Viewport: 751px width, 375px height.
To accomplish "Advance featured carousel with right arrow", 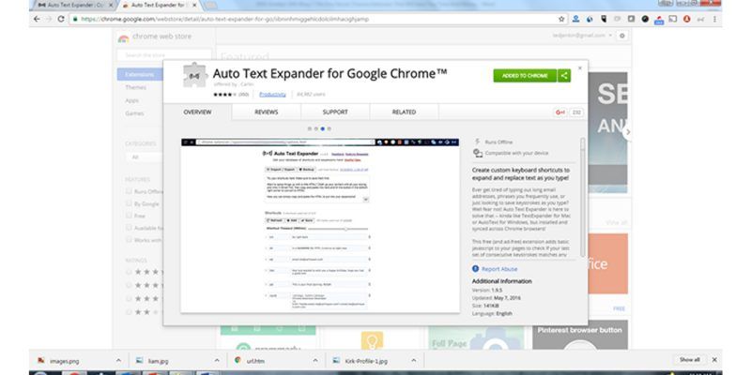I will click(628, 132).
